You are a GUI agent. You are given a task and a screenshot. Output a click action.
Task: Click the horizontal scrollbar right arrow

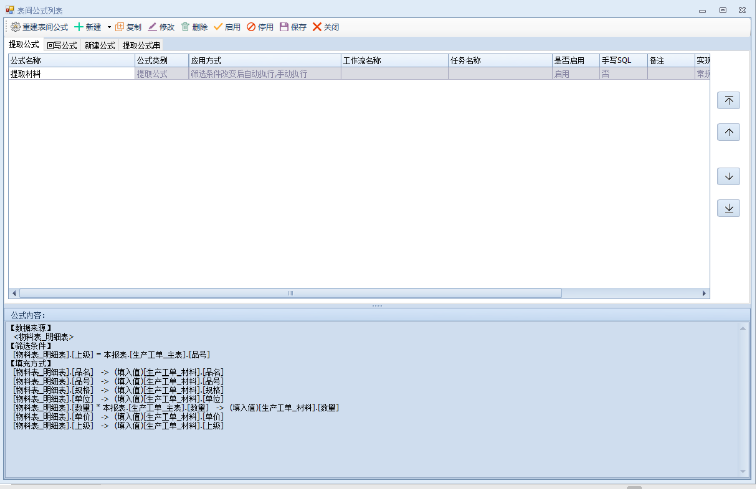pyautogui.click(x=704, y=293)
